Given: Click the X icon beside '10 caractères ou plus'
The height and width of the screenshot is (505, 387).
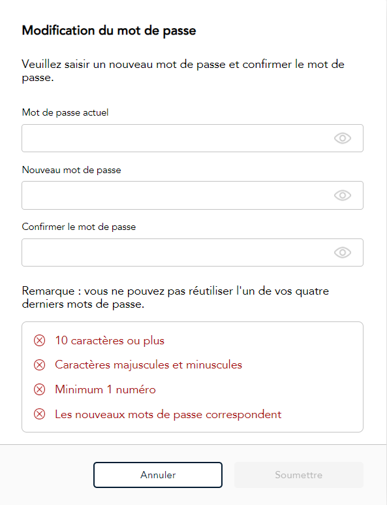Looking at the screenshot, I should (x=40, y=340).
